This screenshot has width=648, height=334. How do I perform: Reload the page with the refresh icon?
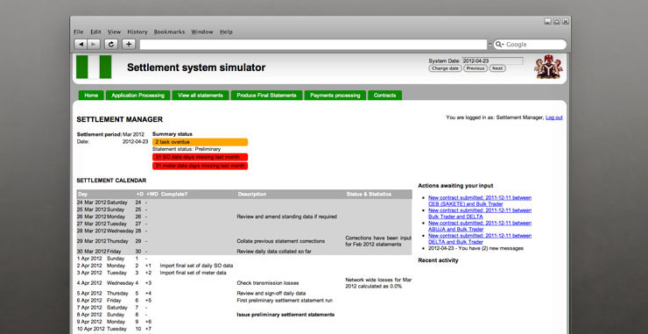coord(110,45)
